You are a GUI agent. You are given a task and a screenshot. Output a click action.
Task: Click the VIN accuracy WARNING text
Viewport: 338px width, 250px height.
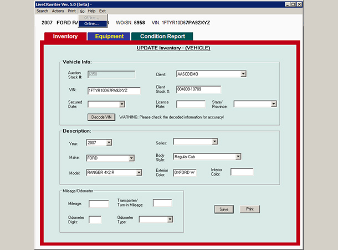click(171, 117)
